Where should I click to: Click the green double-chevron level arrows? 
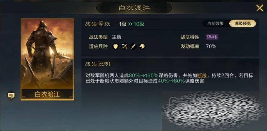[130, 24]
